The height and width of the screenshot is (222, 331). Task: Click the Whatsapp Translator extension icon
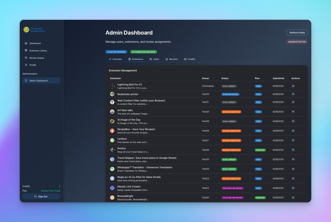[112, 169]
